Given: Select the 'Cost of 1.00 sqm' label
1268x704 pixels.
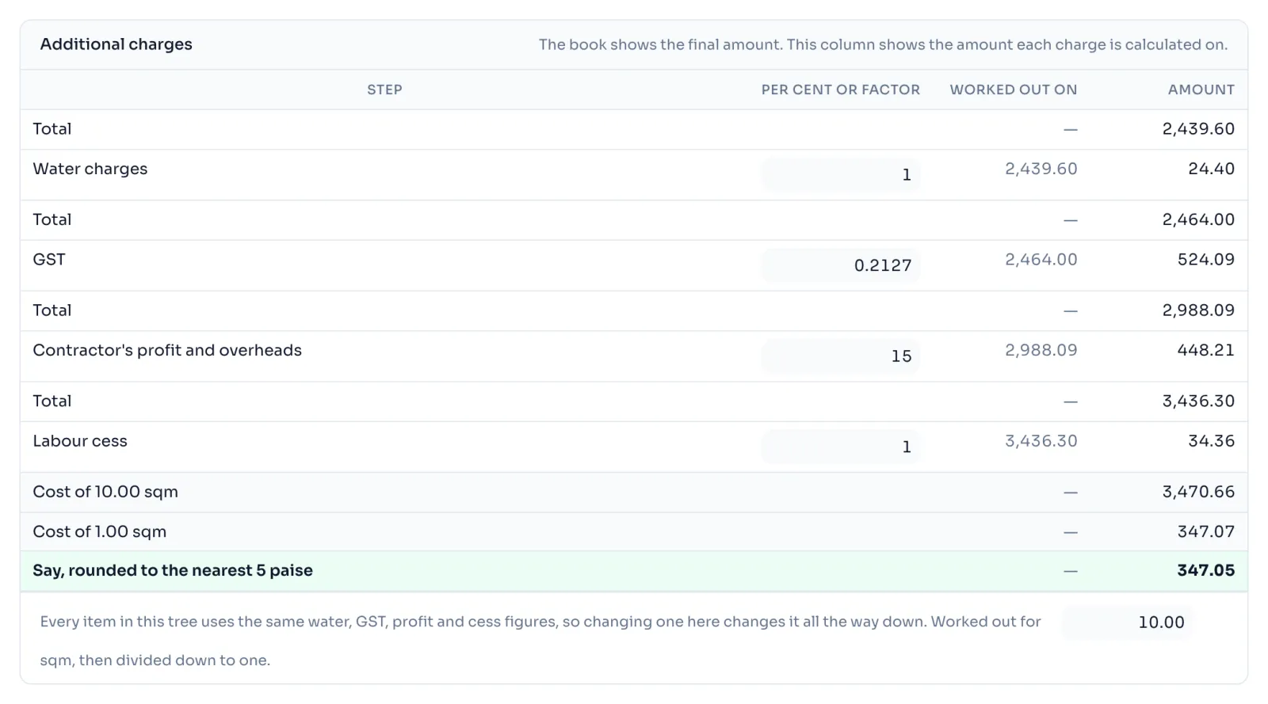Looking at the screenshot, I should 100,531.
